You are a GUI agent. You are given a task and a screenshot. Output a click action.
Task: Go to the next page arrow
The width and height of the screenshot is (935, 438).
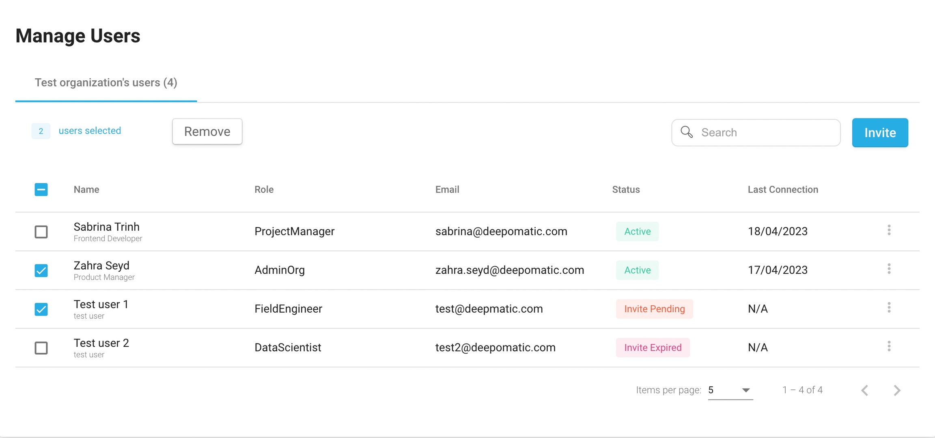tap(897, 390)
